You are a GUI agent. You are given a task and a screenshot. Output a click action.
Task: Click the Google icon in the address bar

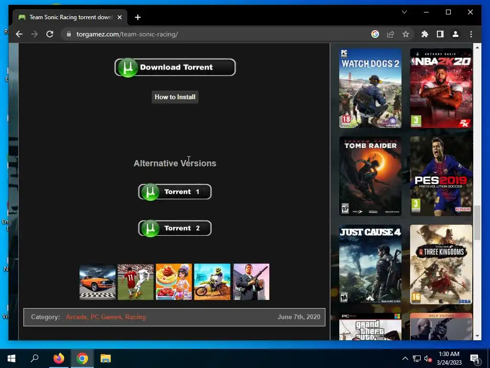tap(375, 34)
